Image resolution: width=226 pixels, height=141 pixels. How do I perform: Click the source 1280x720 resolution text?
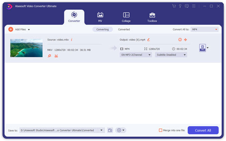(60, 50)
